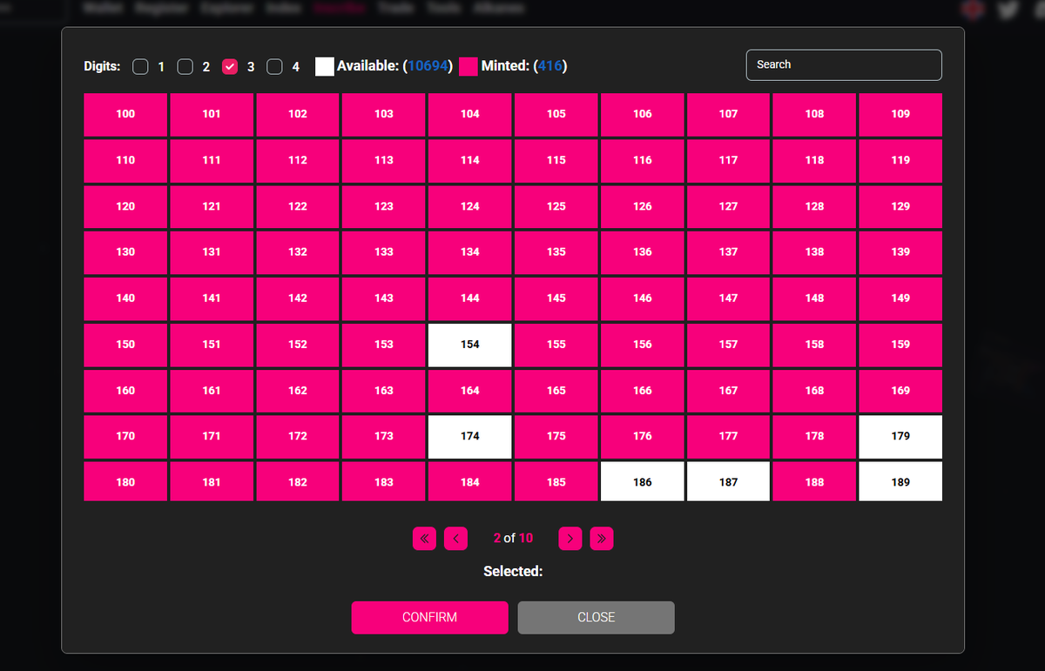Click minted number 115
Viewport: 1045px width, 671px height.
tap(556, 160)
